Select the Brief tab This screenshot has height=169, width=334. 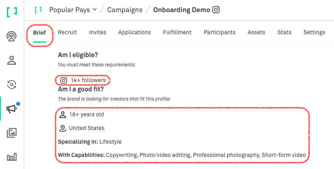[x=39, y=33]
